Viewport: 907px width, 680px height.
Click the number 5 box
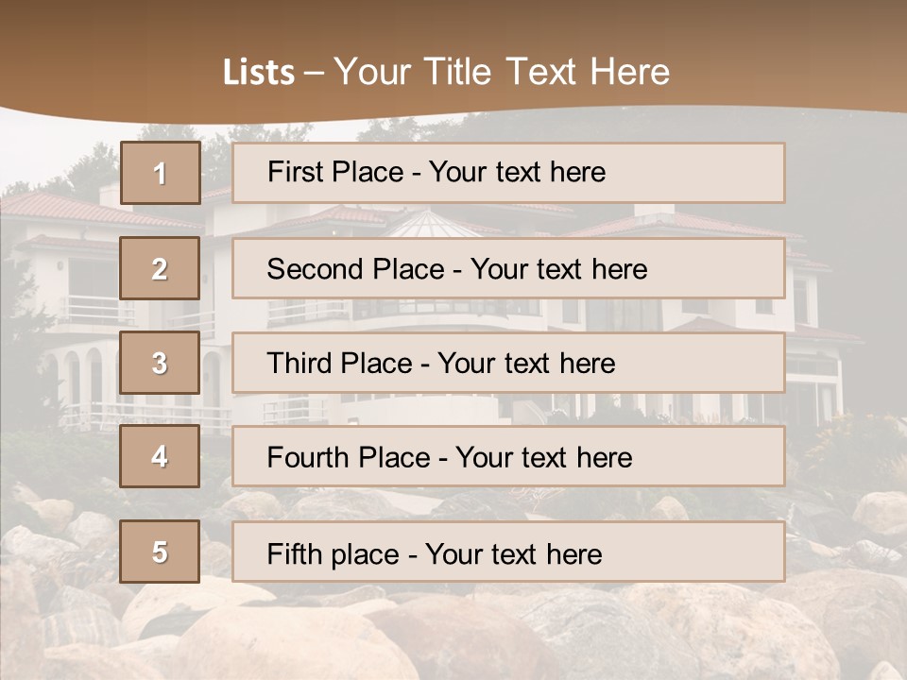[160, 552]
